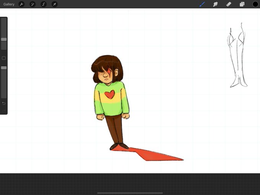Click the pencil leg sketch on canvas
The height and width of the screenshot is (195, 260).
[237, 55]
